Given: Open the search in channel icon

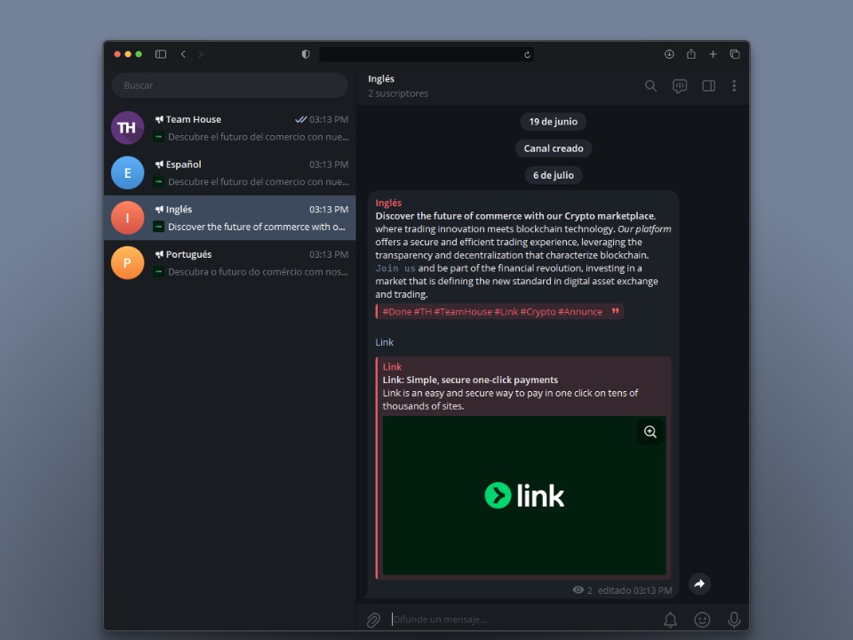Looking at the screenshot, I should 650,86.
